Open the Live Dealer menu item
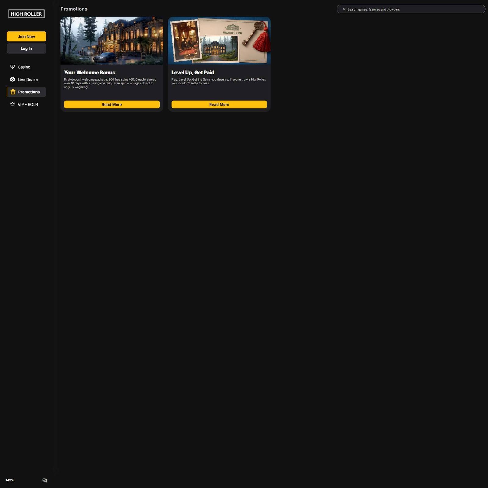Viewport: 488px width, 488px height. (26, 79)
